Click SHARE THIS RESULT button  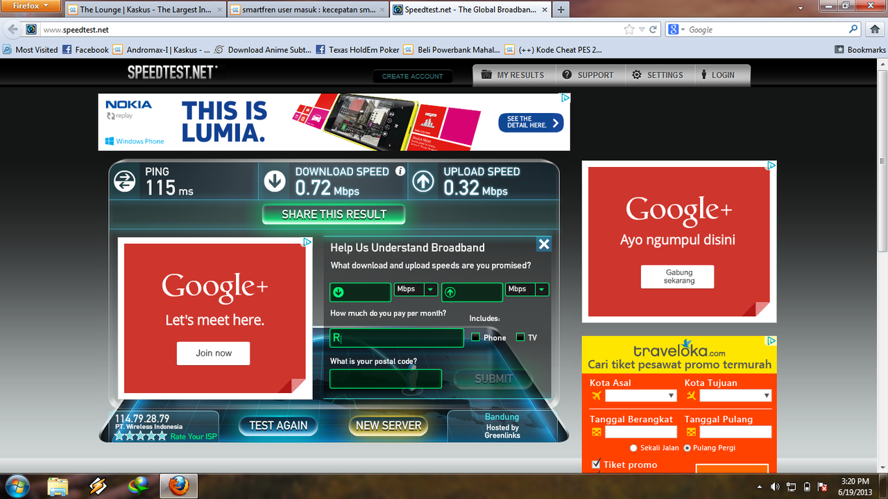(334, 214)
